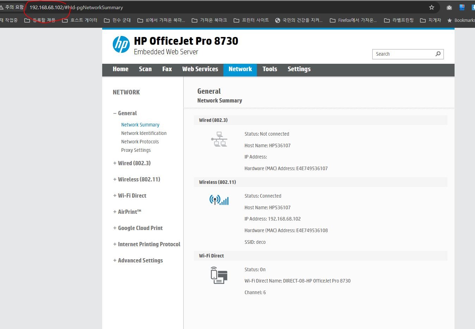Go to the Home tab
The image size is (475, 329).
pyautogui.click(x=121, y=69)
